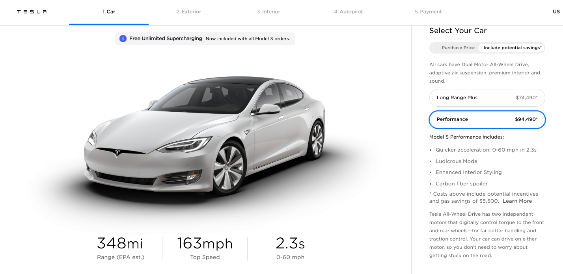The image size is (563, 274).
Task: Click the 2.3s 0-60 mph stat
Action: [290, 248]
